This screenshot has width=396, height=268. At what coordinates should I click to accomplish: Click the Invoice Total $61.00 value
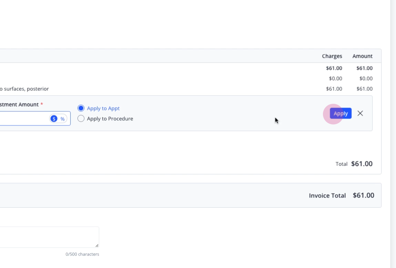[x=363, y=195]
